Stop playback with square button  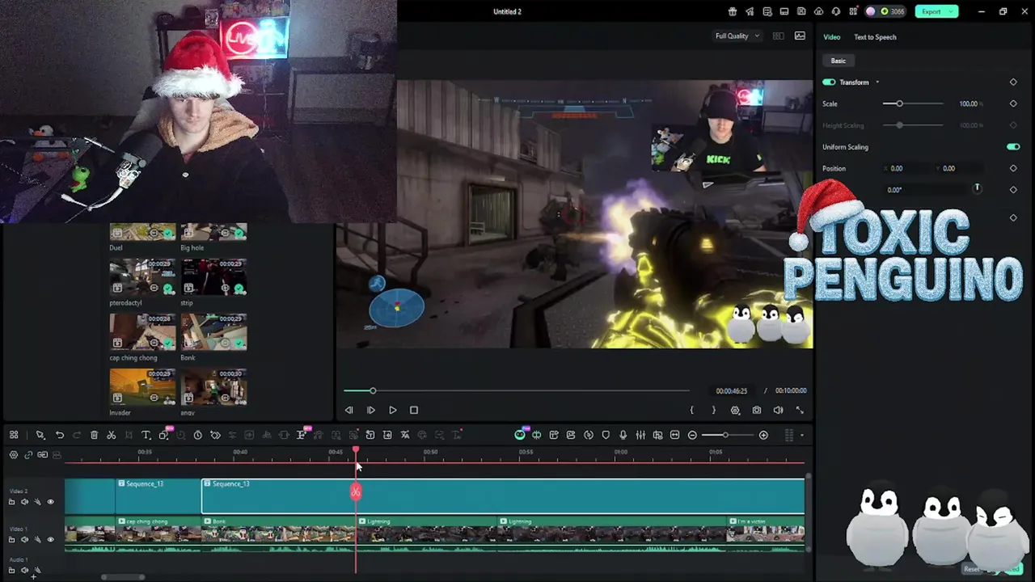pos(414,410)
